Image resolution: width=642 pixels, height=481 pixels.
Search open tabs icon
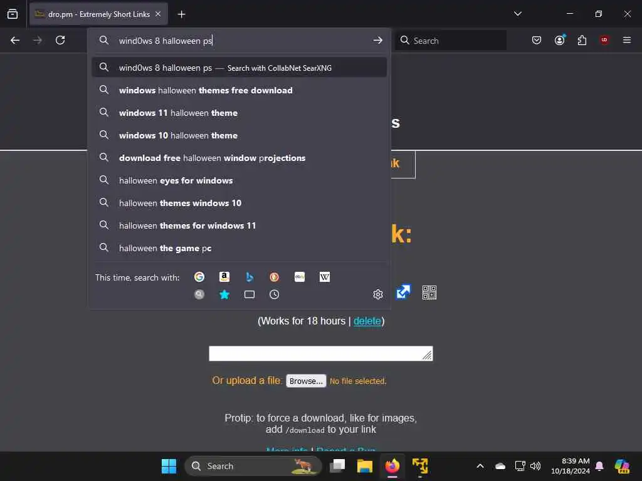tap(250, 294)
